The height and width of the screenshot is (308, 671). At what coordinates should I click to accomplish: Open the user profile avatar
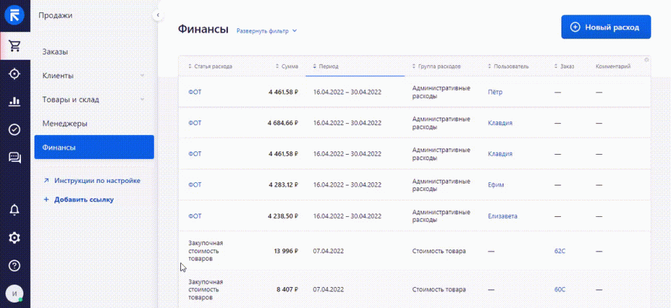(x=14, y=293)
